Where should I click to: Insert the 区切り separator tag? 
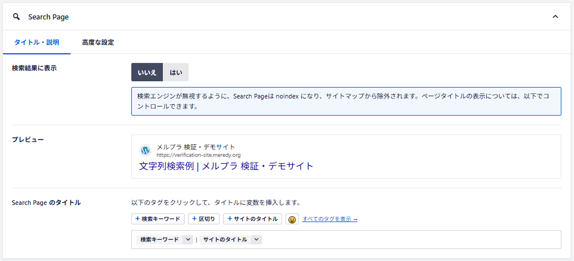[x=204, y=219]
